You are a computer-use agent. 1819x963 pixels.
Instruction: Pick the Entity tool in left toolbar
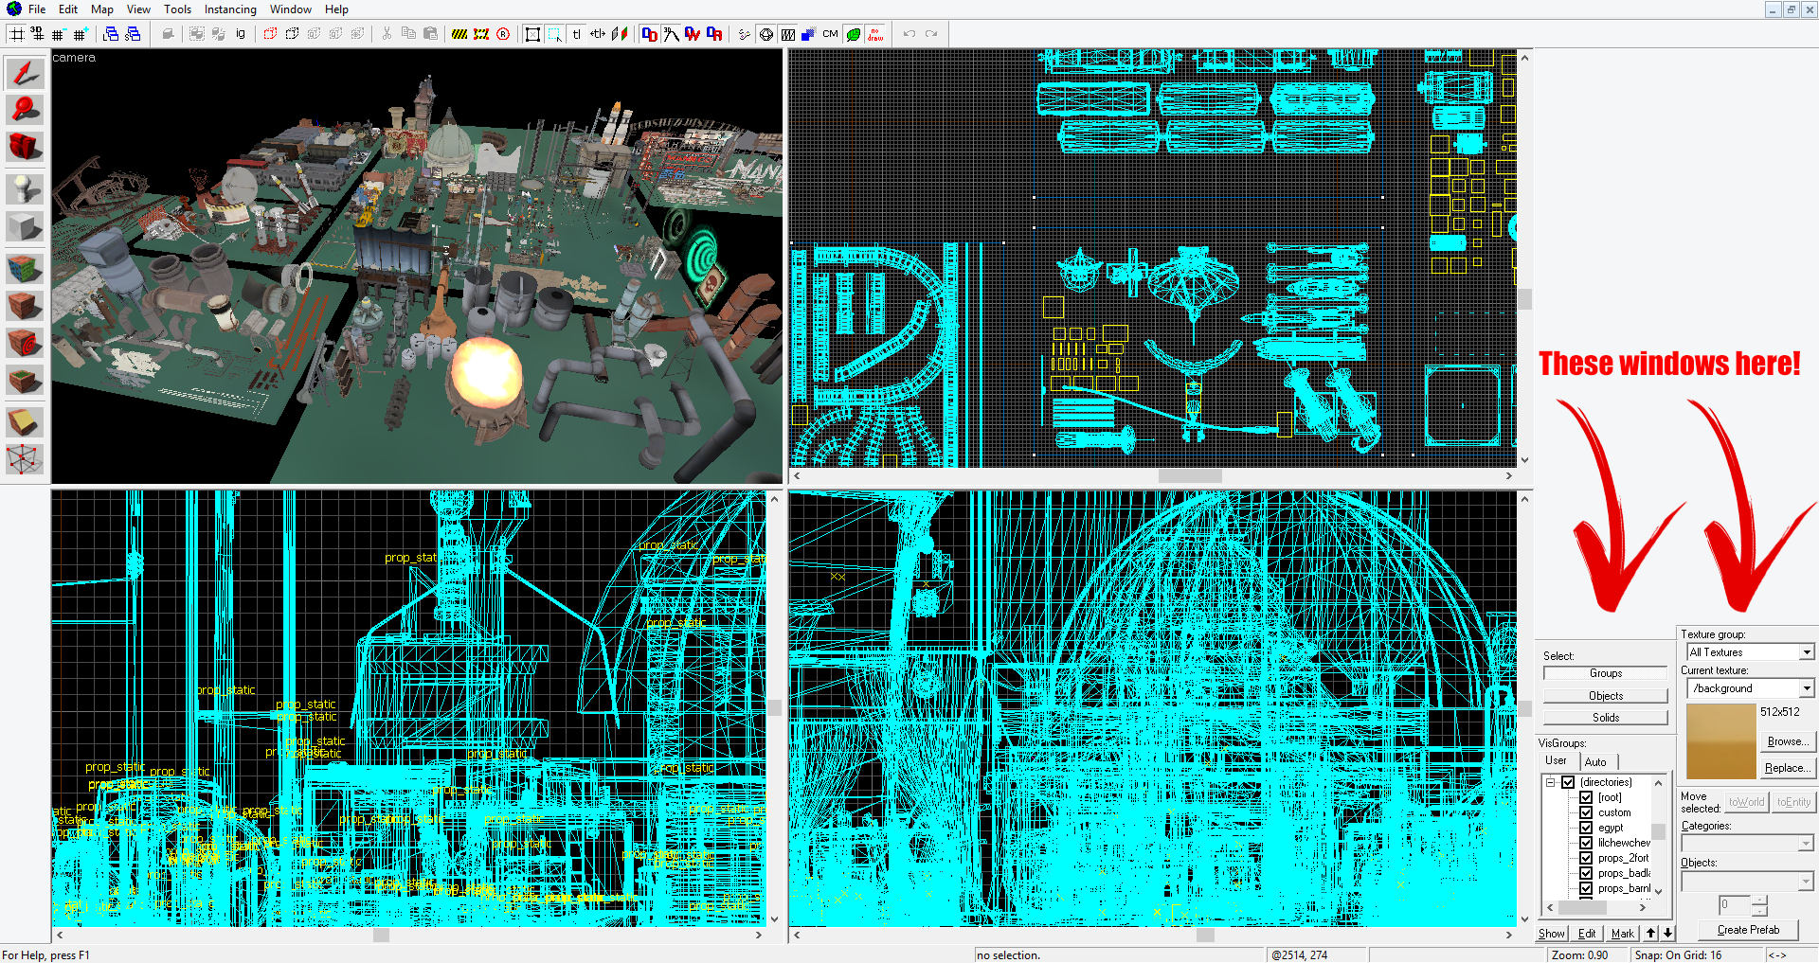(25, 188)
